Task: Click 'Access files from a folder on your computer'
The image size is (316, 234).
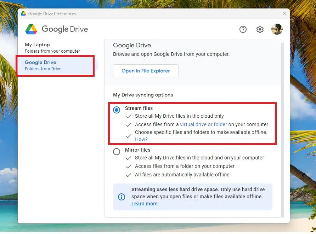Action: click(x=185, y=166)
